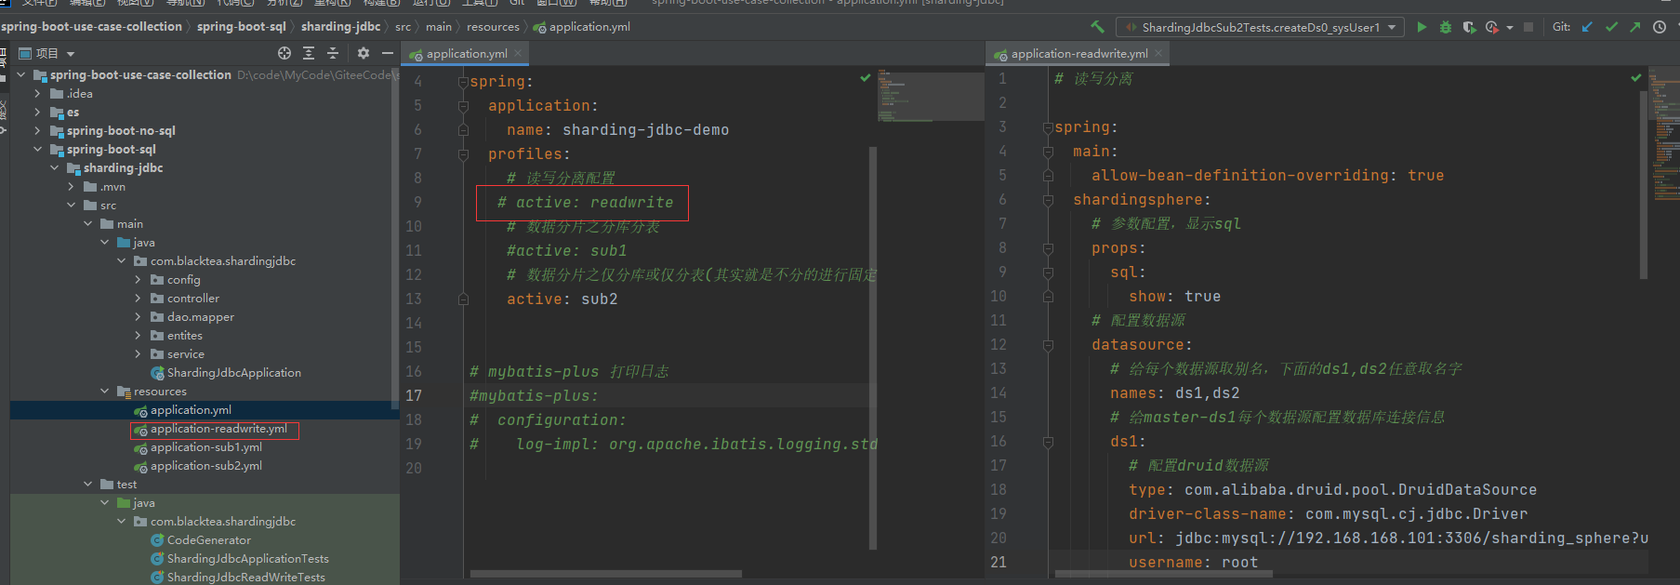Screen dimensions: 1680x585
Task: Show Git history clock icon
Action: point(1660,27)
